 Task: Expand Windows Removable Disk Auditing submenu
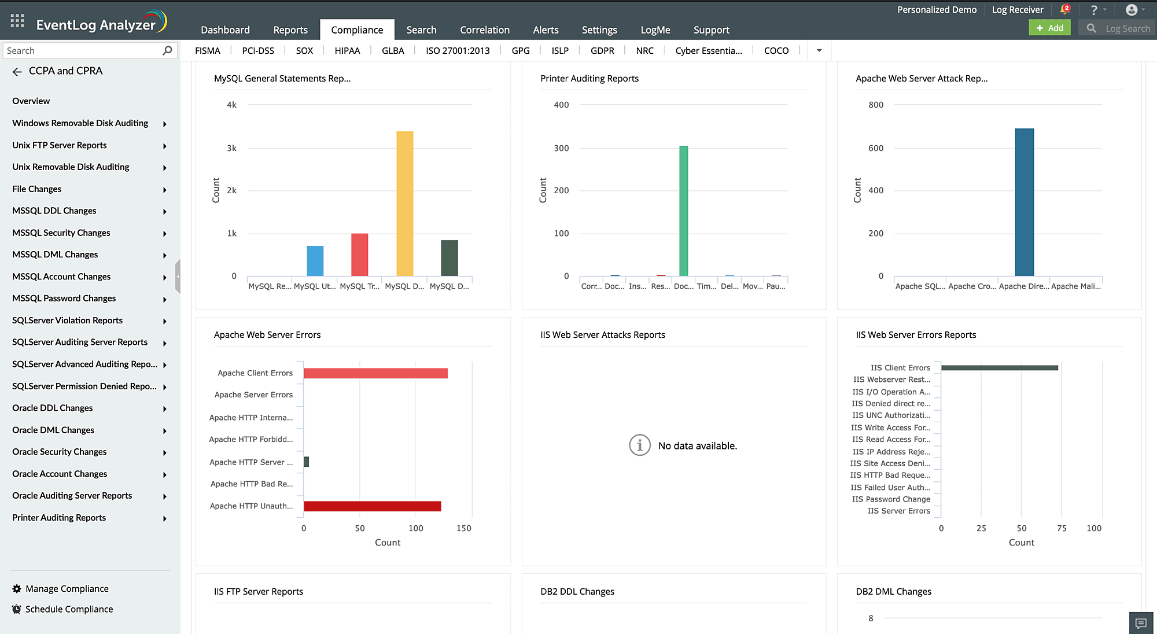[165, 124]
